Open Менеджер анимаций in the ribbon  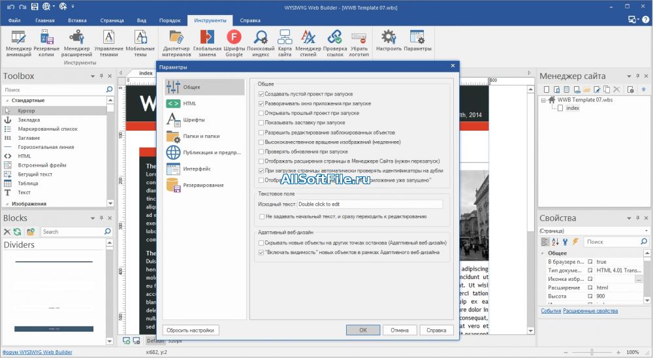click(x=18, y=44)
